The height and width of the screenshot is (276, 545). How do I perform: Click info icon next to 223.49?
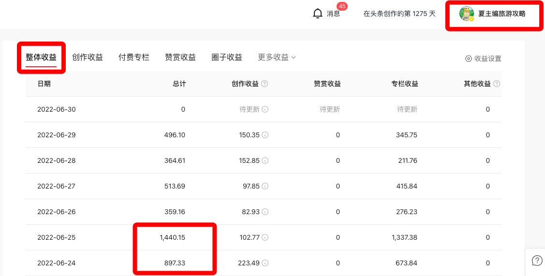click(265, 263)
